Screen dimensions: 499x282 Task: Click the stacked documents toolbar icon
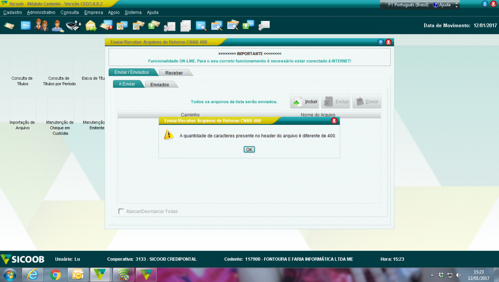point(186,26)
